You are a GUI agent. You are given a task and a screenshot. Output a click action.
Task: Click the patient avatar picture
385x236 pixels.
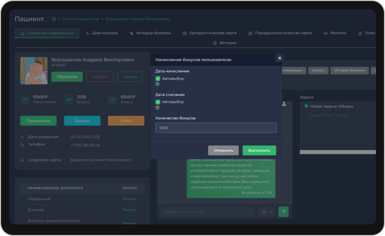click(34, 71)
